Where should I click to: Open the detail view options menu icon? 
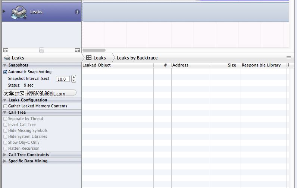pyautogui.click(x=288, y=58)
